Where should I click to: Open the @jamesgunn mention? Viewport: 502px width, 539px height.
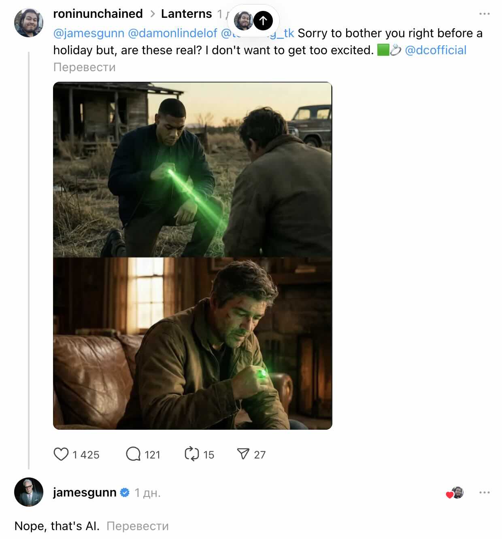point(89,33)
